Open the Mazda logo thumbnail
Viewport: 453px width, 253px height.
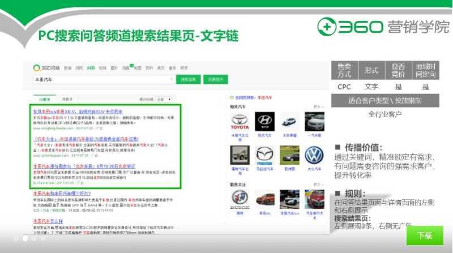point(264,155)
